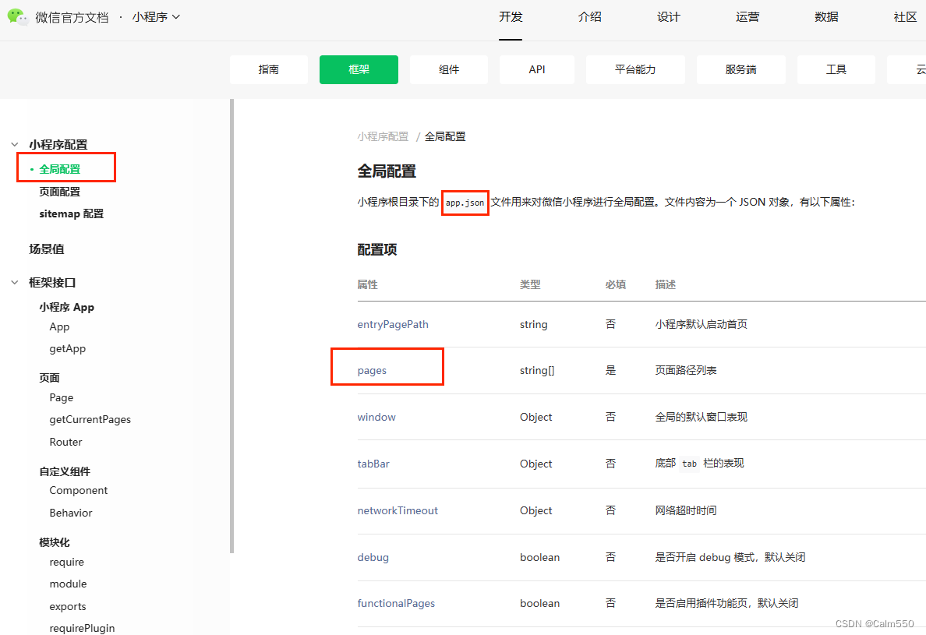Click the 配置项 section heading
Screen dimensions: 926x635
click(376, 249)
